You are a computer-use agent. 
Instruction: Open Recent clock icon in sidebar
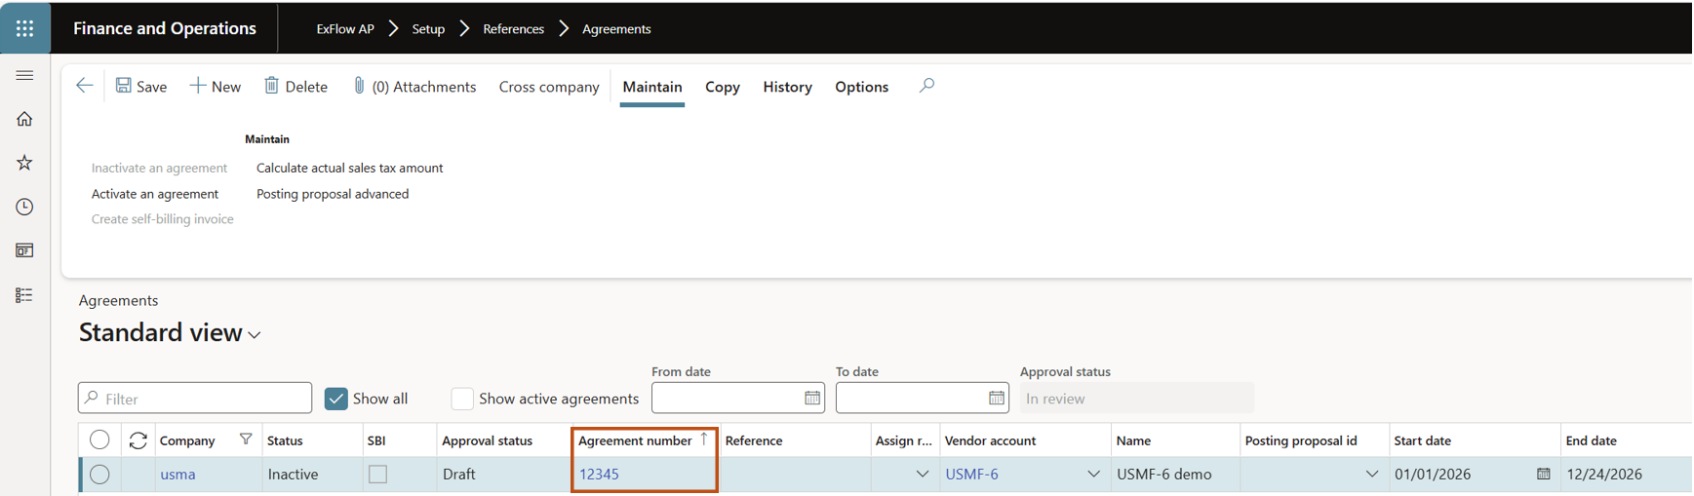tap(24, 207)
